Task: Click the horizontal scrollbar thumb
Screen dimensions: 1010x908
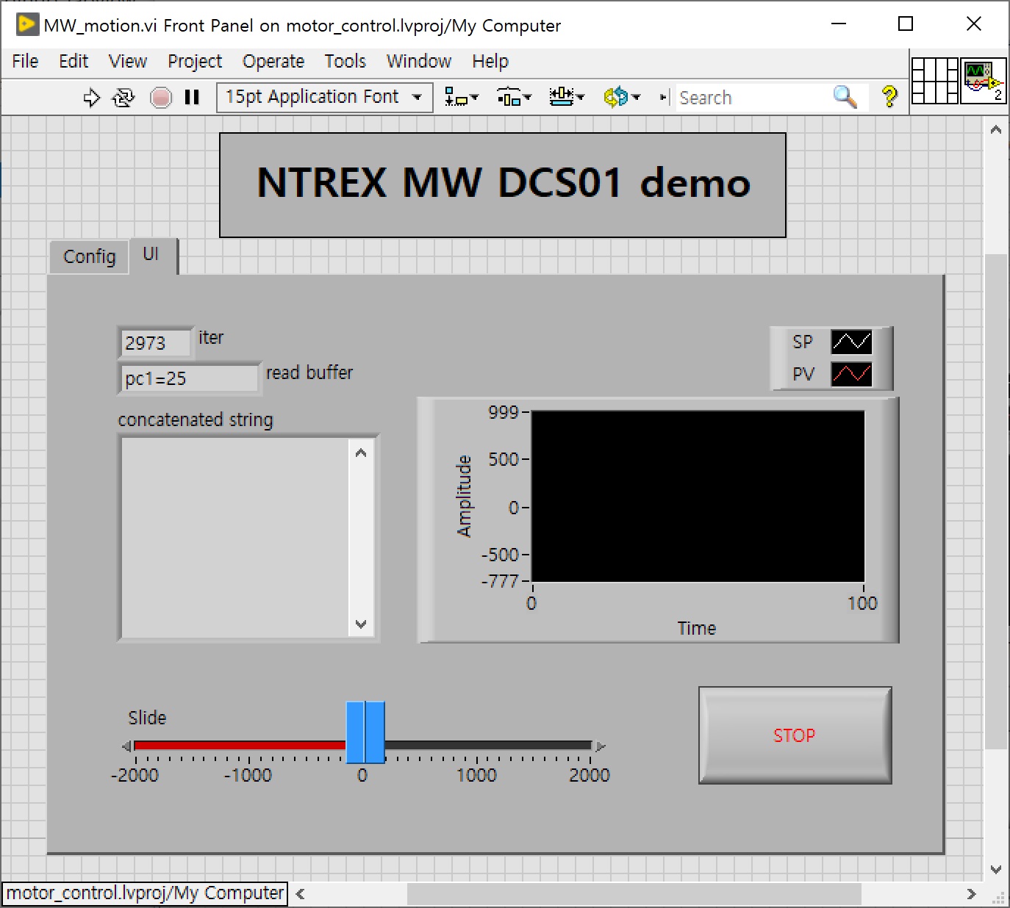Action: 634,894
